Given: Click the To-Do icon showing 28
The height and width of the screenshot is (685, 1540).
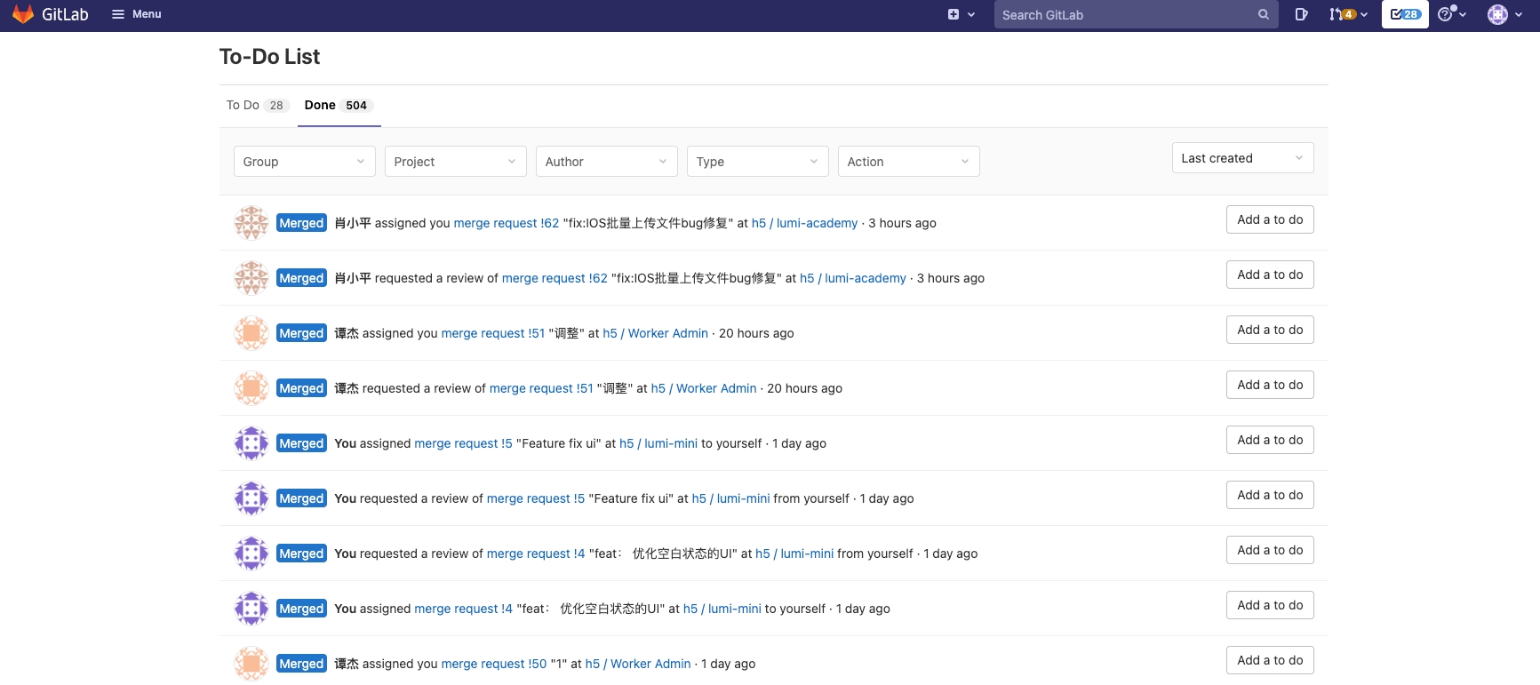Looking at the screenshot, I should coord(1404,14).
